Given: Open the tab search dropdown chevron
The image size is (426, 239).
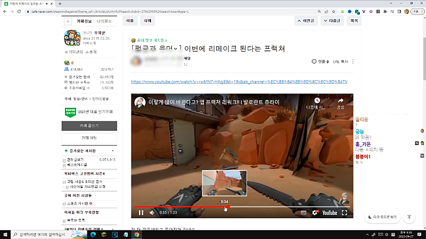Looking at the screenshot, I should [391, 3].
